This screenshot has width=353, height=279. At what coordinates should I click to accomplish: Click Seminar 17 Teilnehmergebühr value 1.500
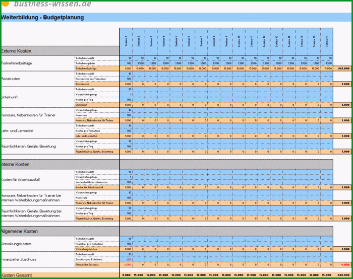pos(327,63)
